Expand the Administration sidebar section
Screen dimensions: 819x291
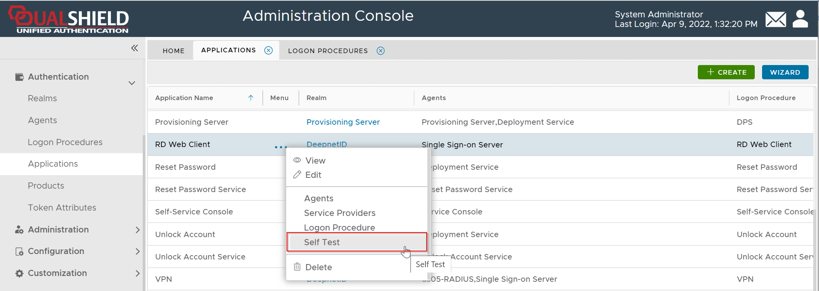click(x=137, y=230)
